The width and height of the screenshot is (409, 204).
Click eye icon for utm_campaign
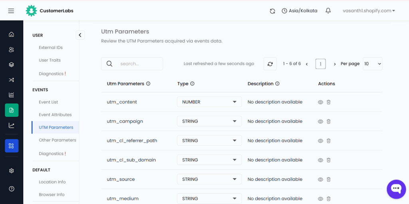coord(321,122)
